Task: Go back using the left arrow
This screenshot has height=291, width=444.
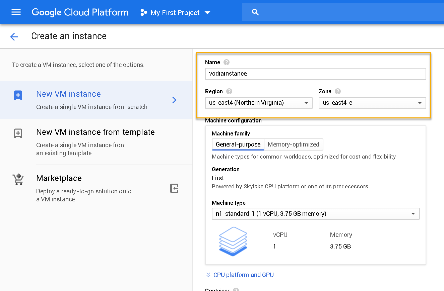Action: (x=14, y=36)
